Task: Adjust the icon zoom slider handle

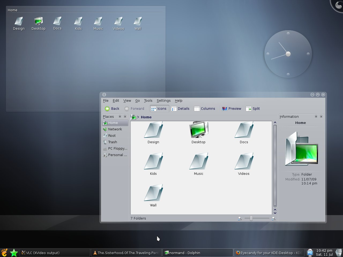Action: tap(251, 218)
